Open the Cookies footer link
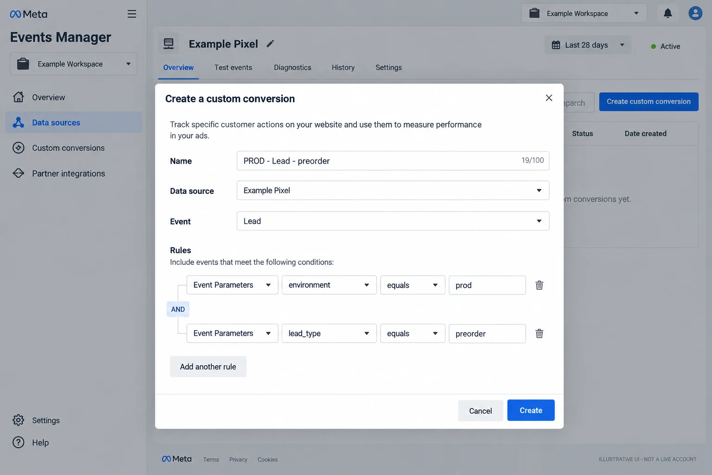Viewport: 712px width, 475px height. pos(268,460)
